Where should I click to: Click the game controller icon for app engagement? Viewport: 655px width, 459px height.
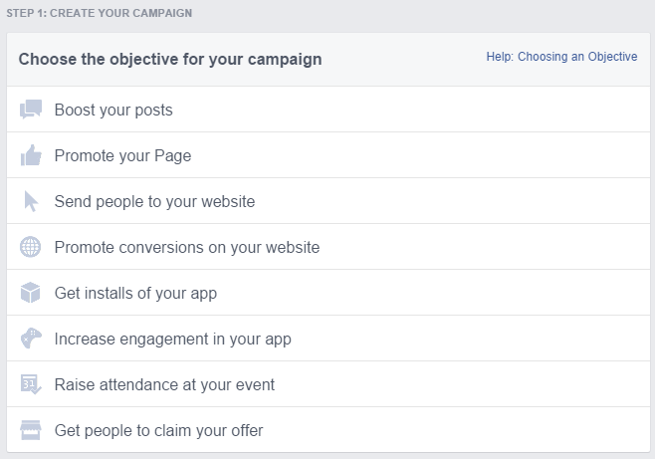[x=31, y=339]
